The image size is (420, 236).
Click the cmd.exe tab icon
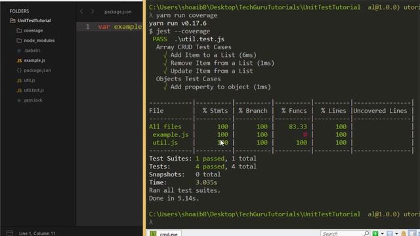click(x=153, y=234)
